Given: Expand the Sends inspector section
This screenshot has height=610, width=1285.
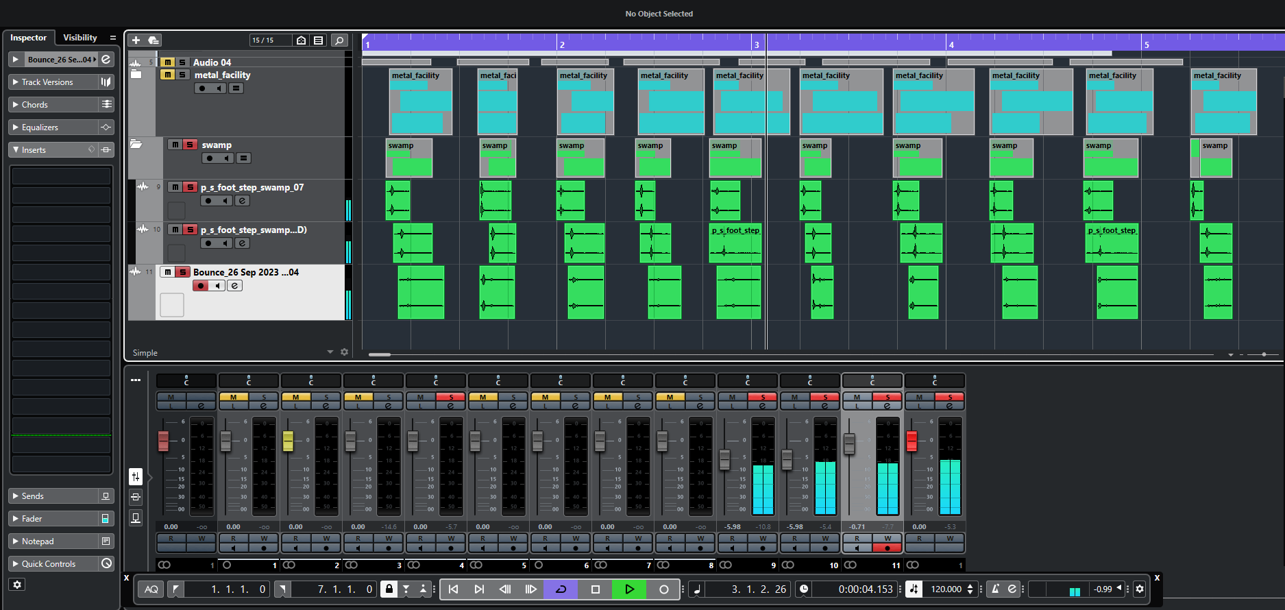Looking at the screenshot, I should tap(53, 496).
